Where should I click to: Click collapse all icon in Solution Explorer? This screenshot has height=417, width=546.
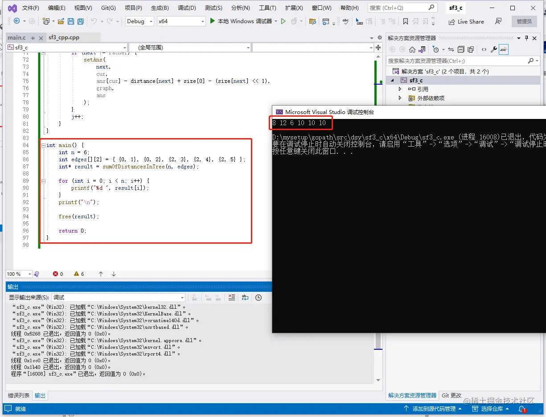click(x=461, y=49)
